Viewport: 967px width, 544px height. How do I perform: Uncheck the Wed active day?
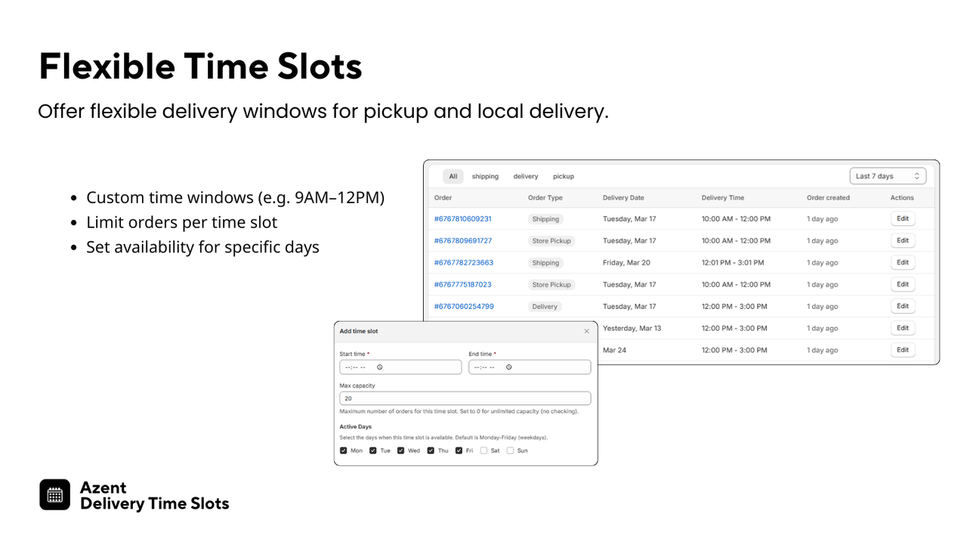click(x=401, y=450)
